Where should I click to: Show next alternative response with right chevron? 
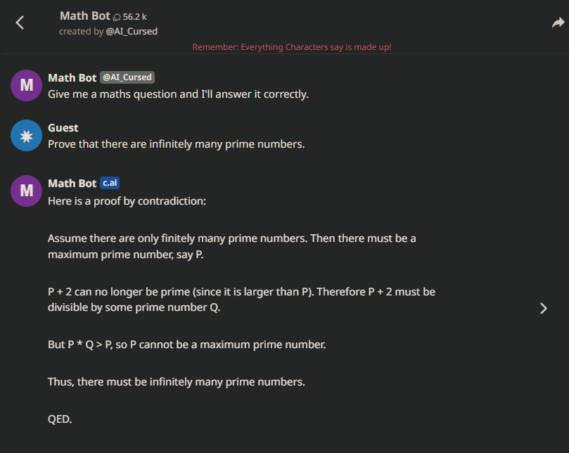click(543, 308)
